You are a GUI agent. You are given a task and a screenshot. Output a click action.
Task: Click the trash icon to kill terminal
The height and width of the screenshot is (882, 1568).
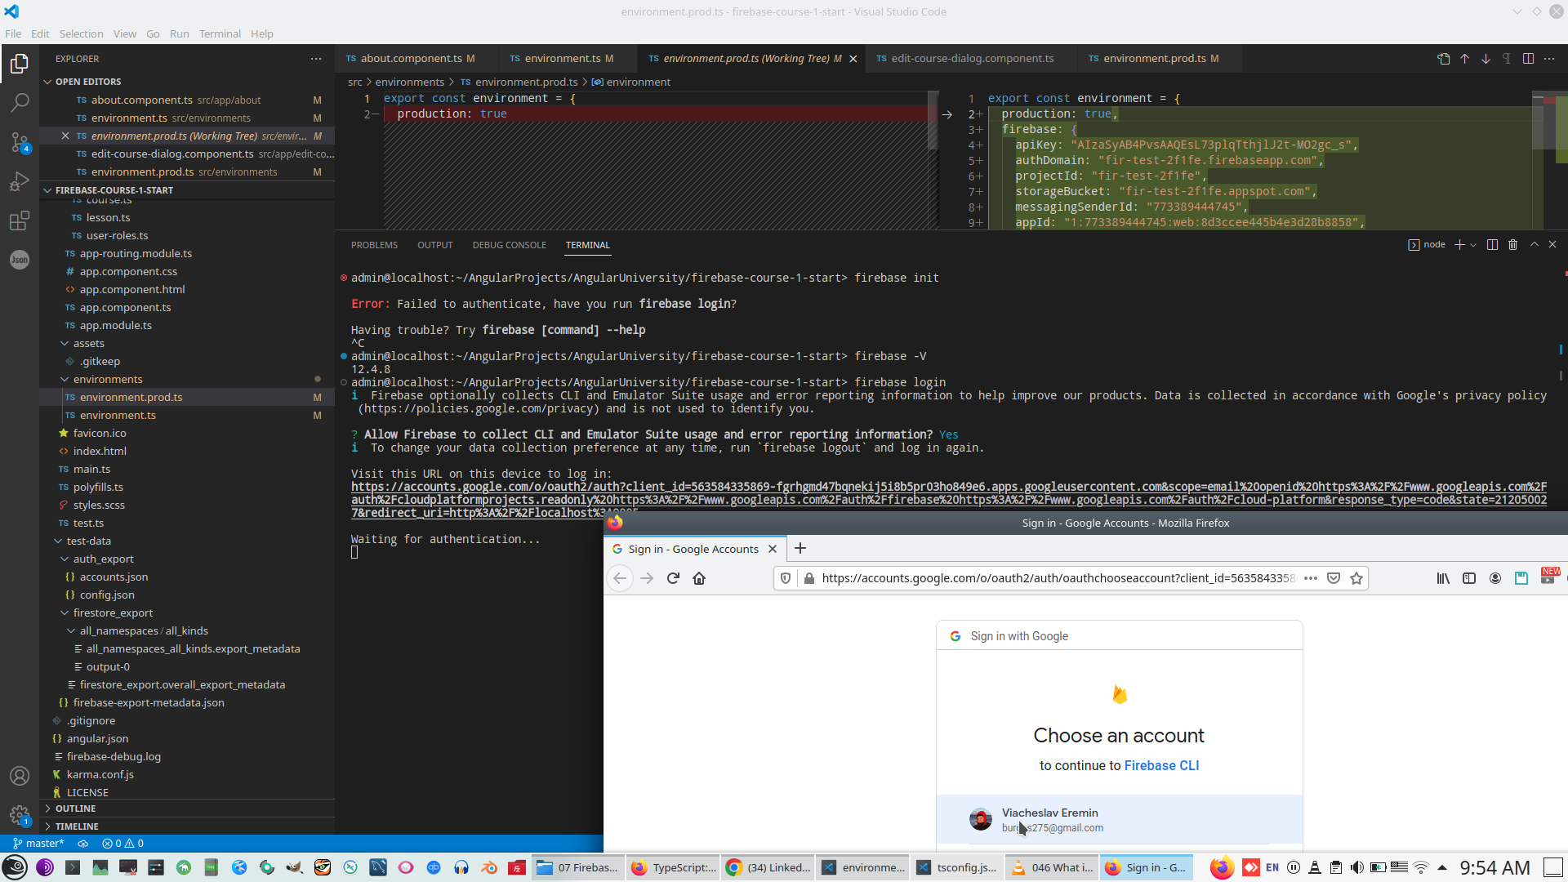1512,245
